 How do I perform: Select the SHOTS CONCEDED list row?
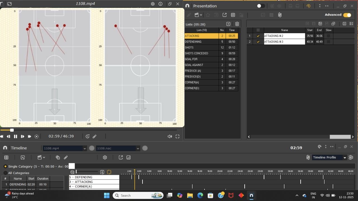coord(201,53)
